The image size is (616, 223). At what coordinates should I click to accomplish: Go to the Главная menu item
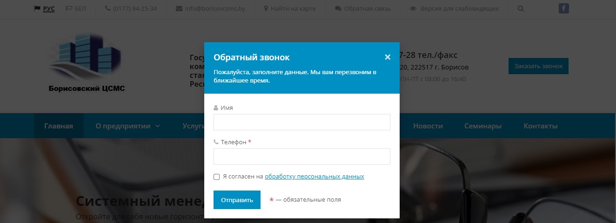click(x=59, y=126)
